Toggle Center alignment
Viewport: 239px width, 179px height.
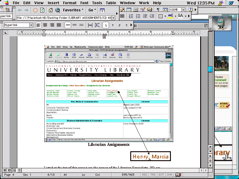tap(45, 25)
